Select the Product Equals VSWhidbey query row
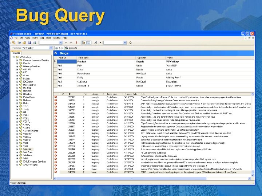The width and height of the screenshot is (262, 196). pyautogui.click(x=154, y=61)
